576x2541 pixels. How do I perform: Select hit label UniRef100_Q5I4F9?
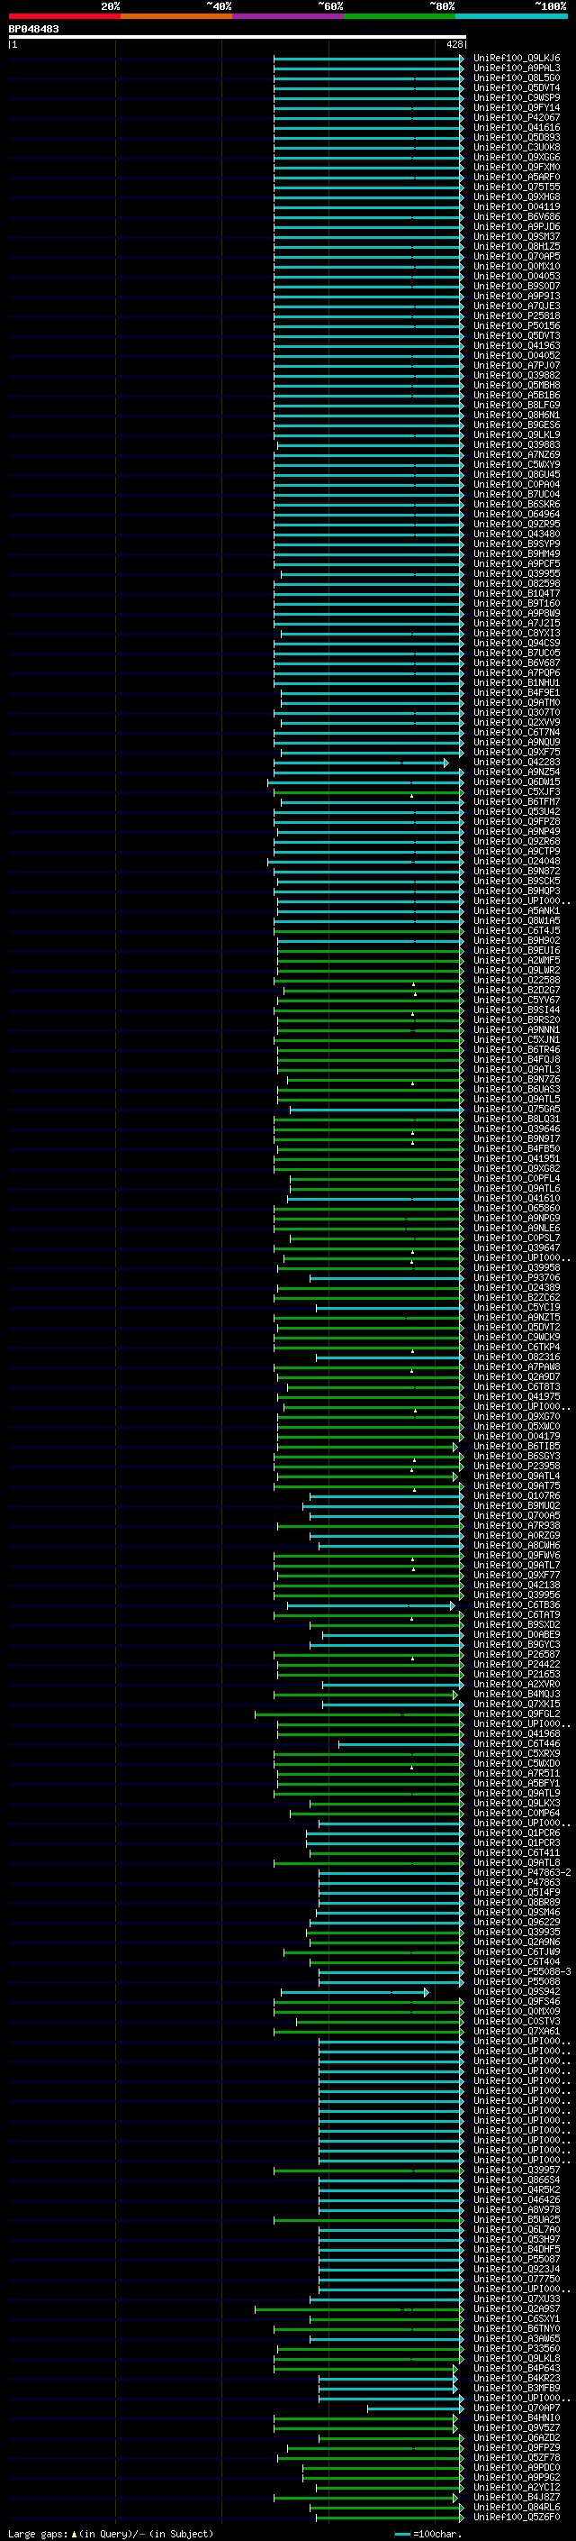(517, 1892)
